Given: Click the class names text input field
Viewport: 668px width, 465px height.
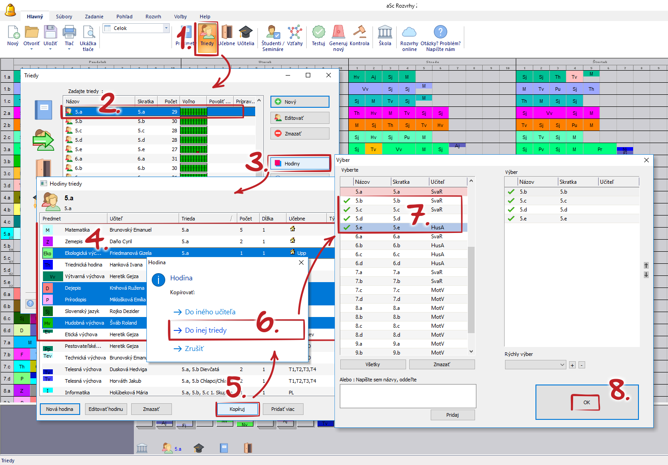Looking at the screenshot, I should (407, 396).
